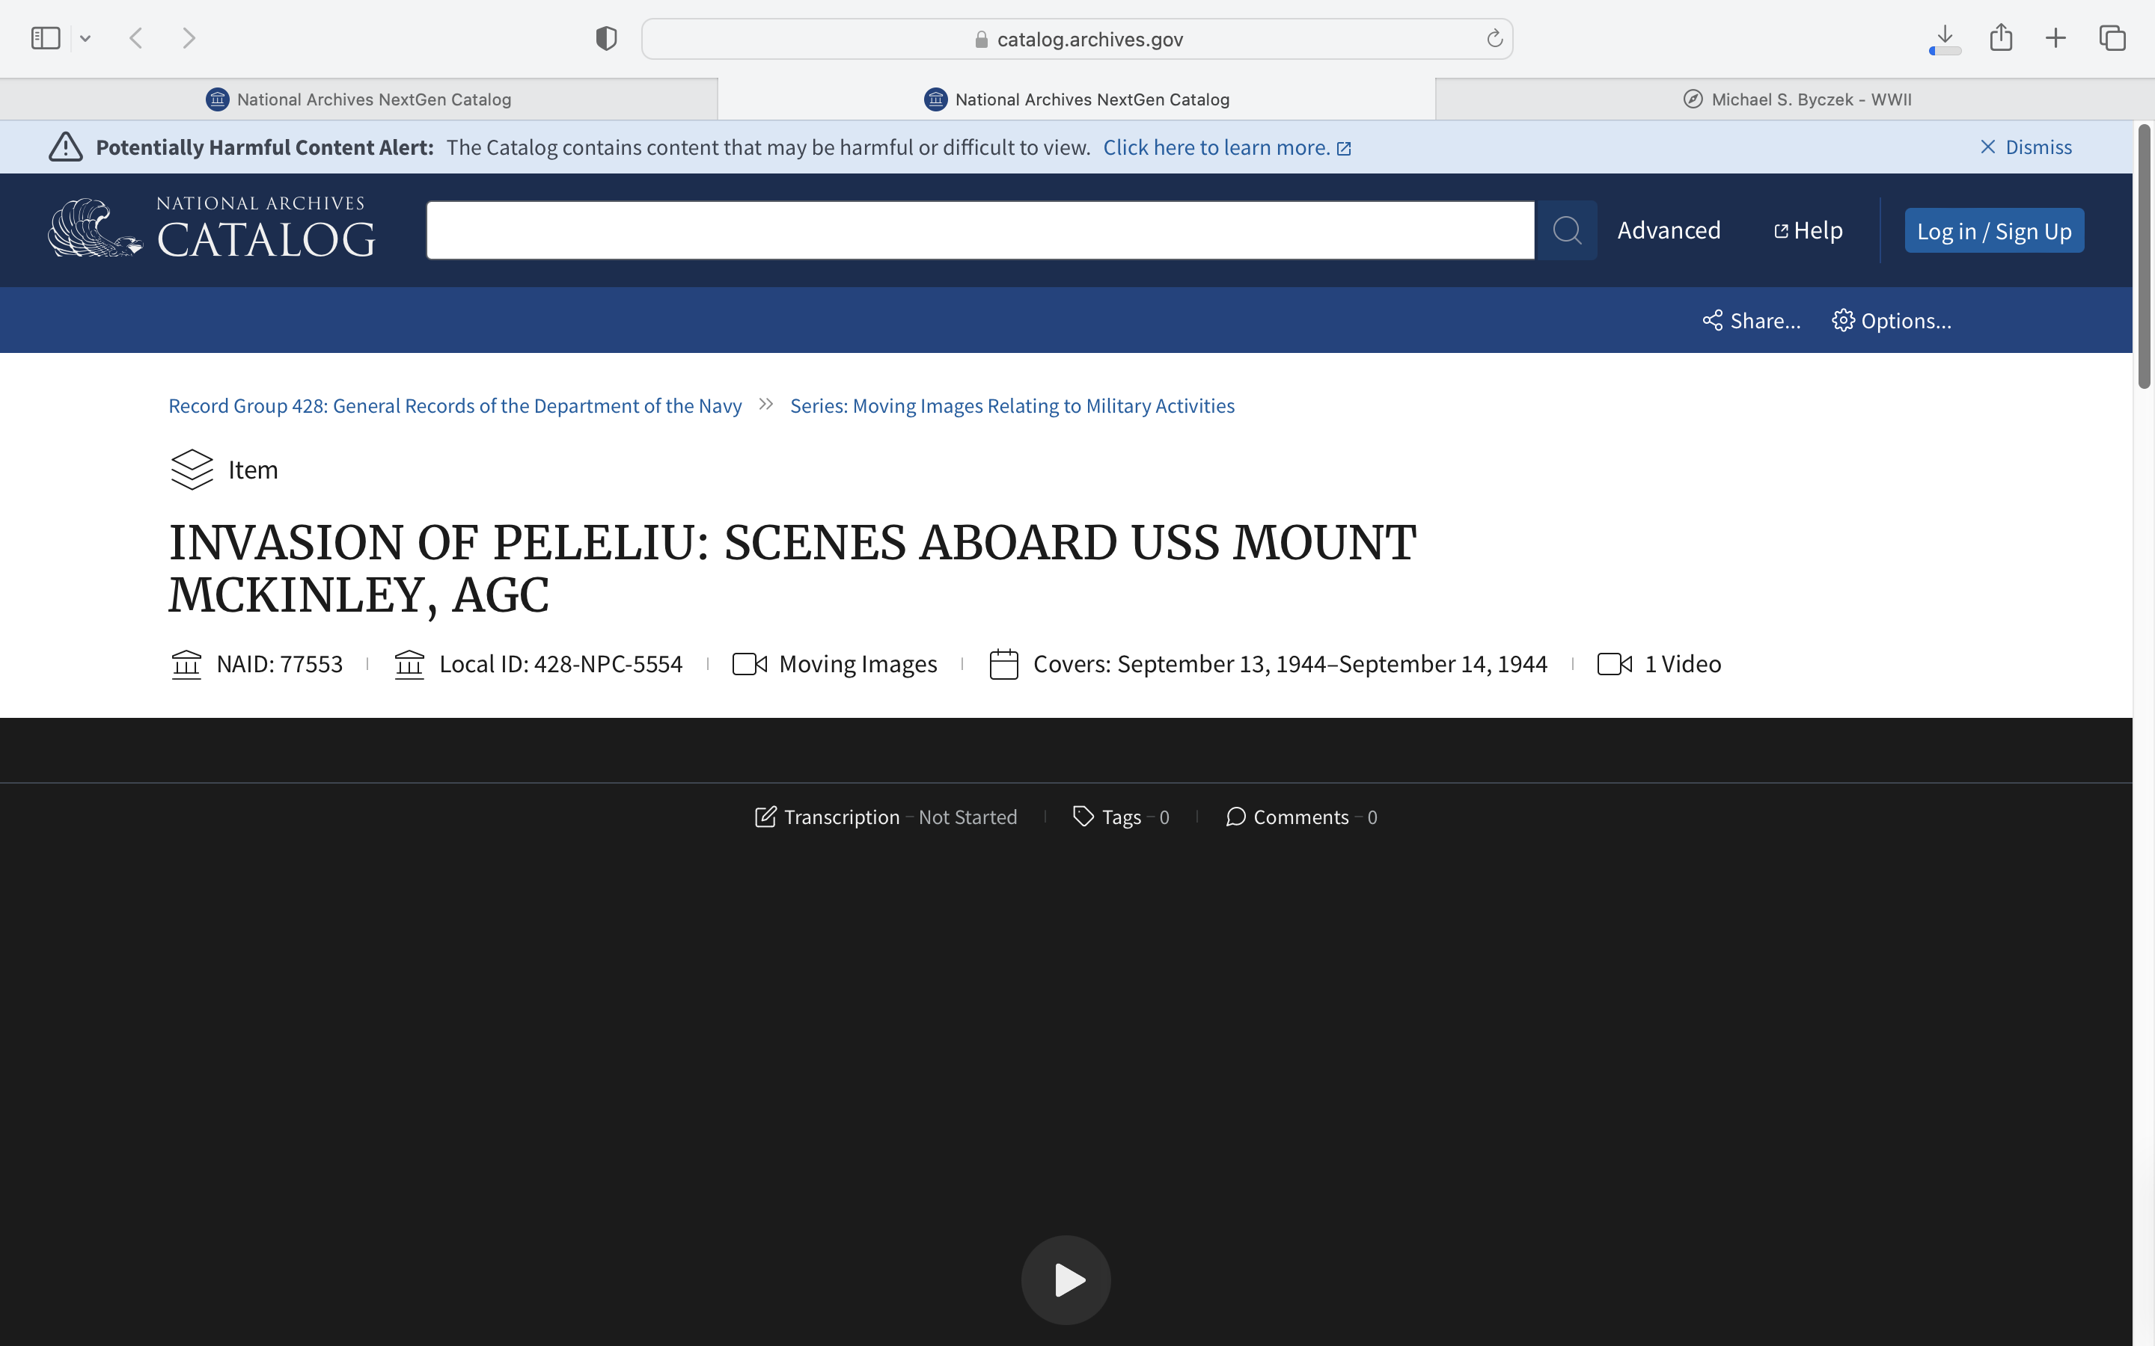The width and height of the screenshot is (2155, 1346).
Task: Open Safari sidebar toggle icon
Action: [46, 38]
